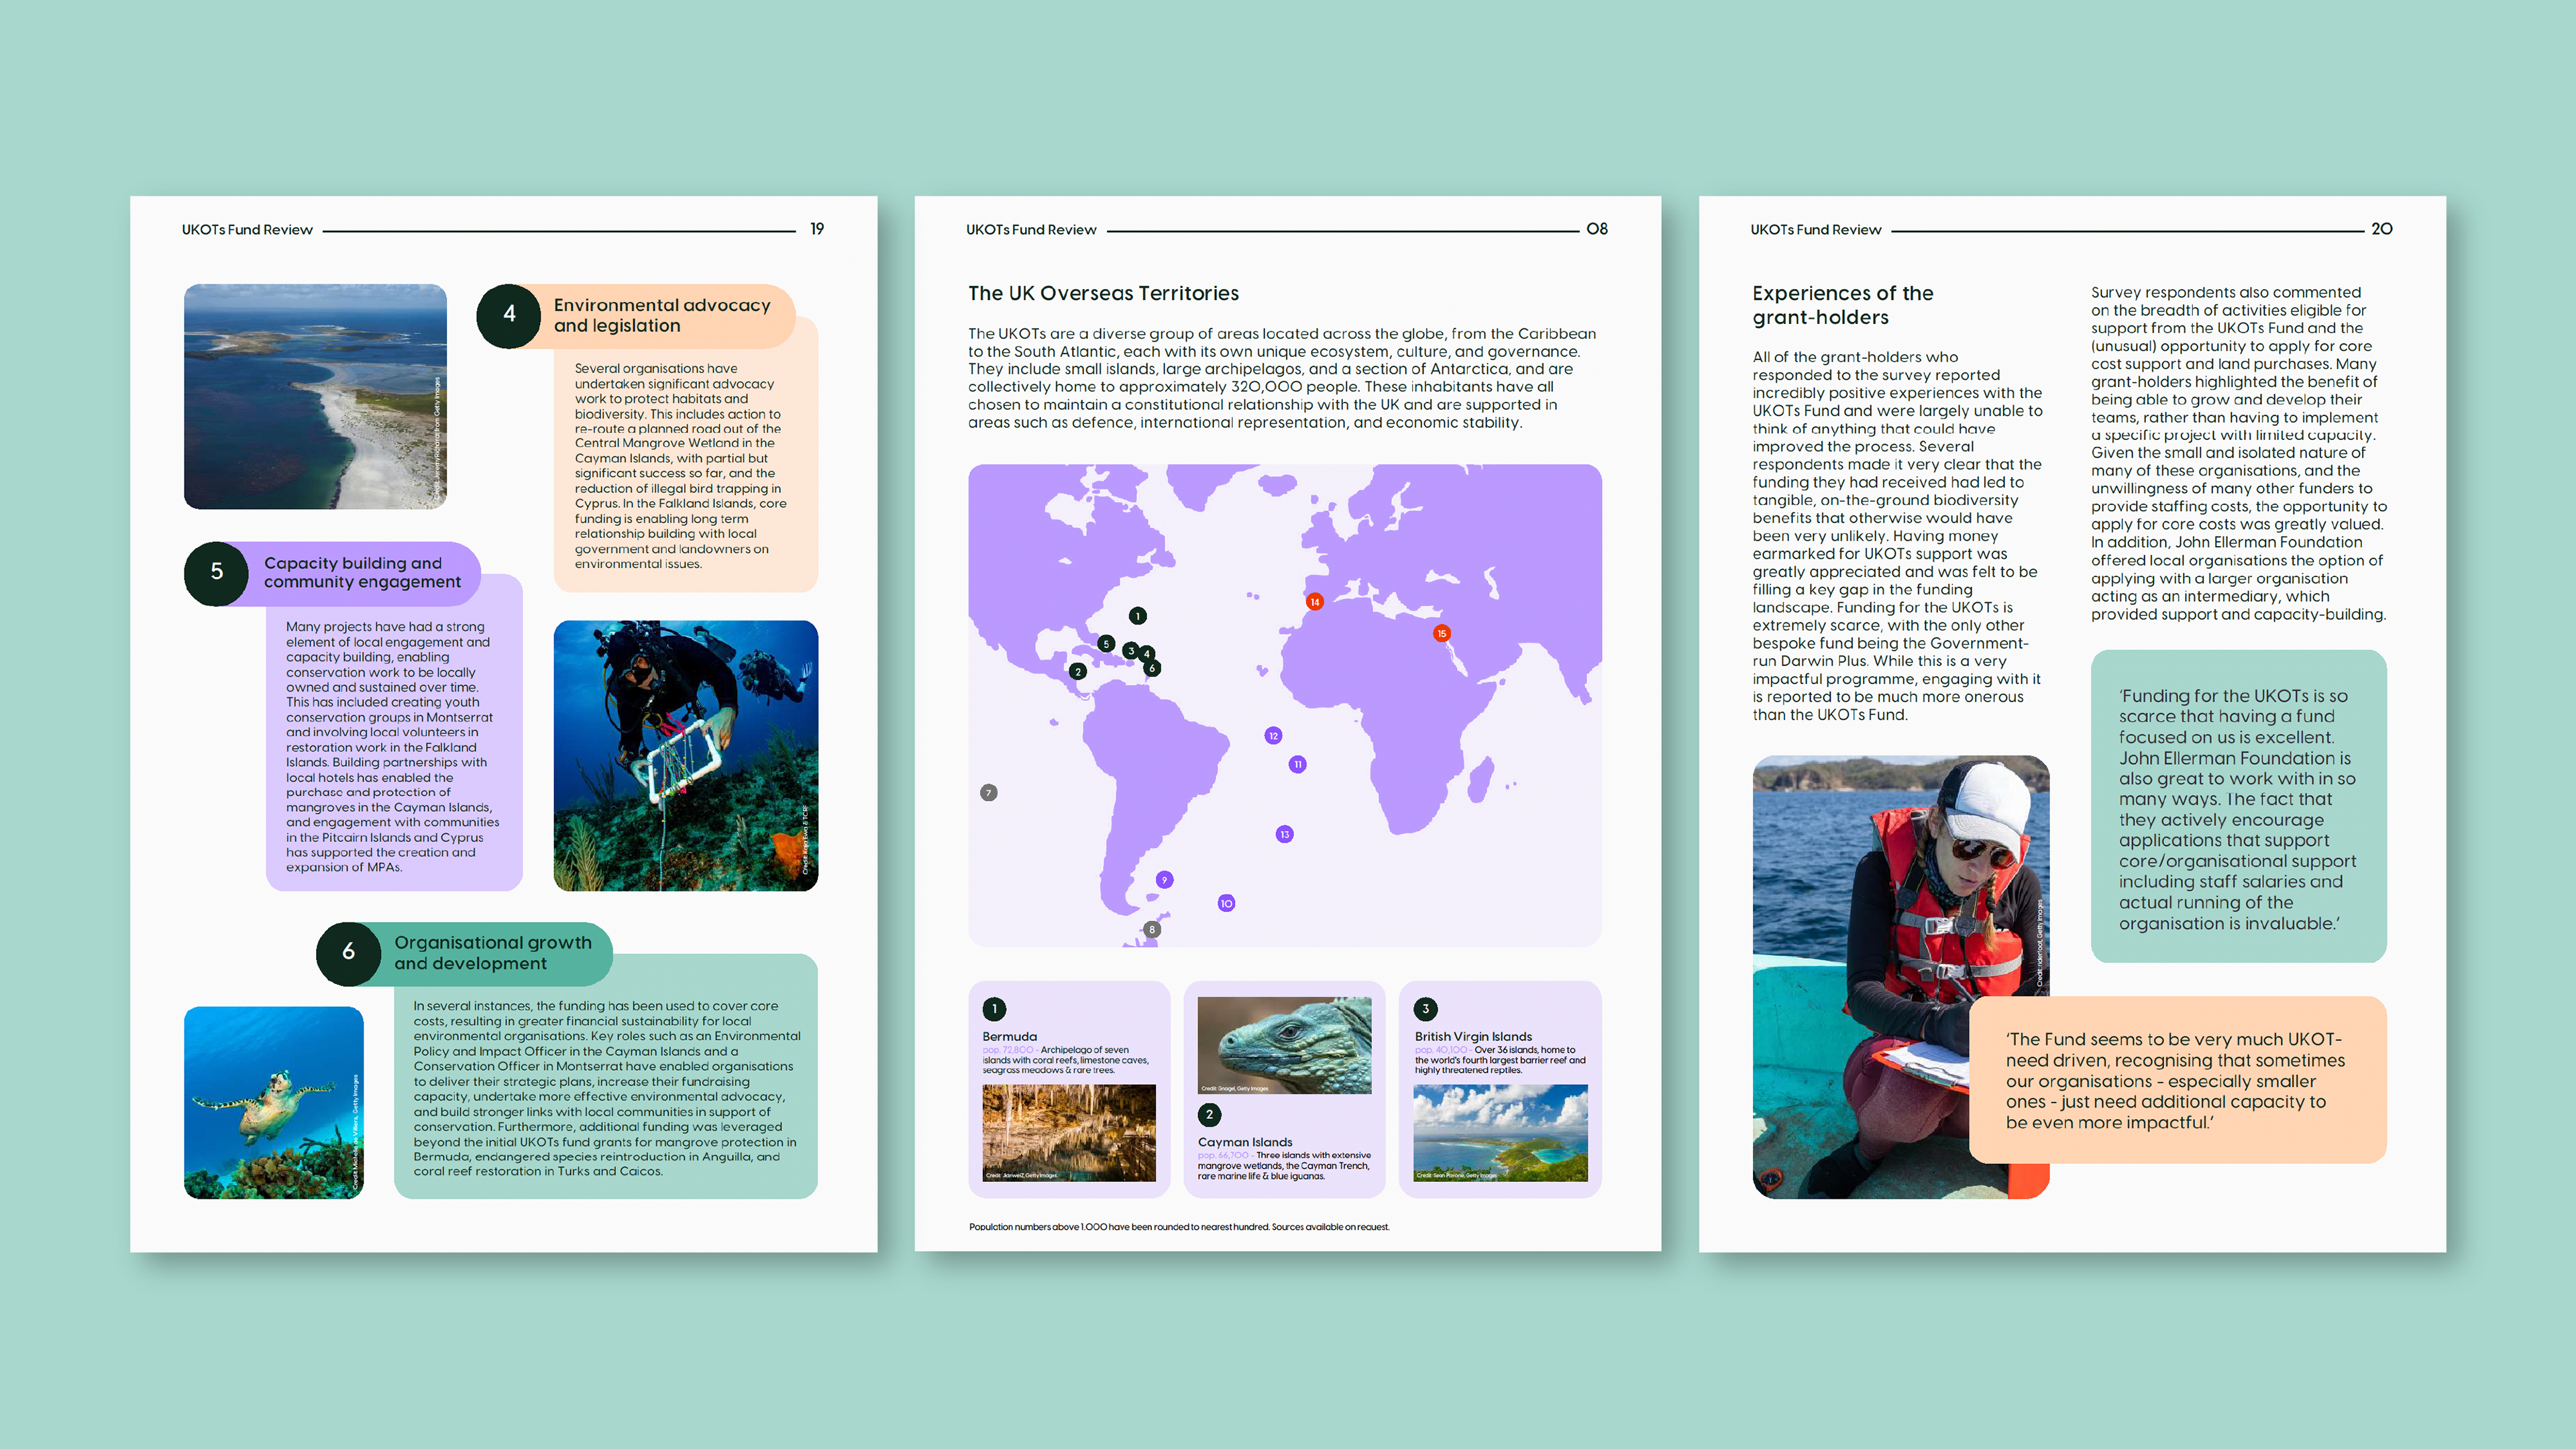Click dark map marker 6 on the map

click(x=1152, y=668)
